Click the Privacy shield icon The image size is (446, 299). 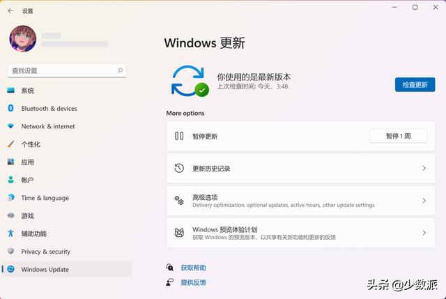click(x=11, y=251)
